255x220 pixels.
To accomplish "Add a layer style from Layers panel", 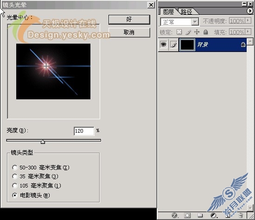I will pyautogui.click(x=175, y=215).
